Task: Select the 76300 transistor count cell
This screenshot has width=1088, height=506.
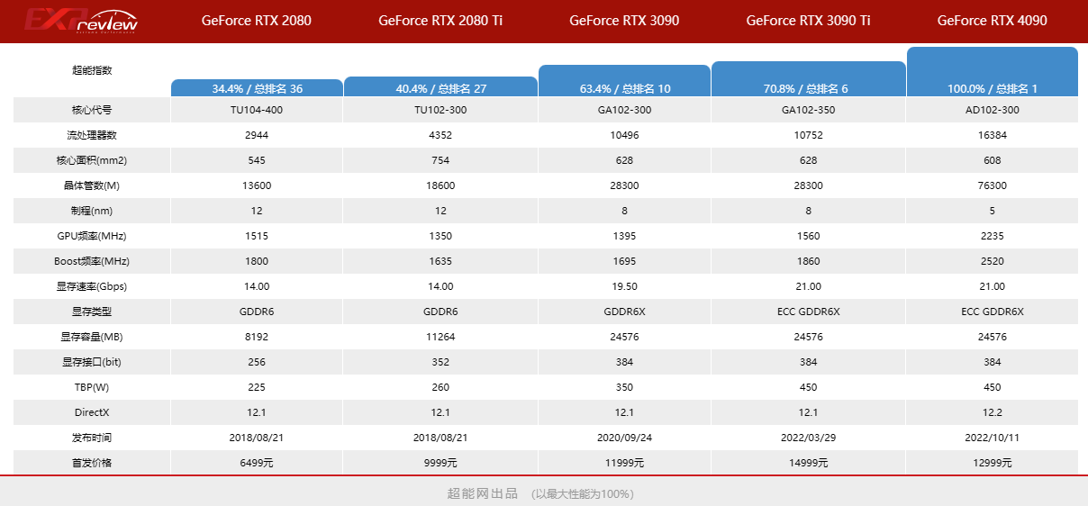Action: pyautogui.click(x=992, y=185)
